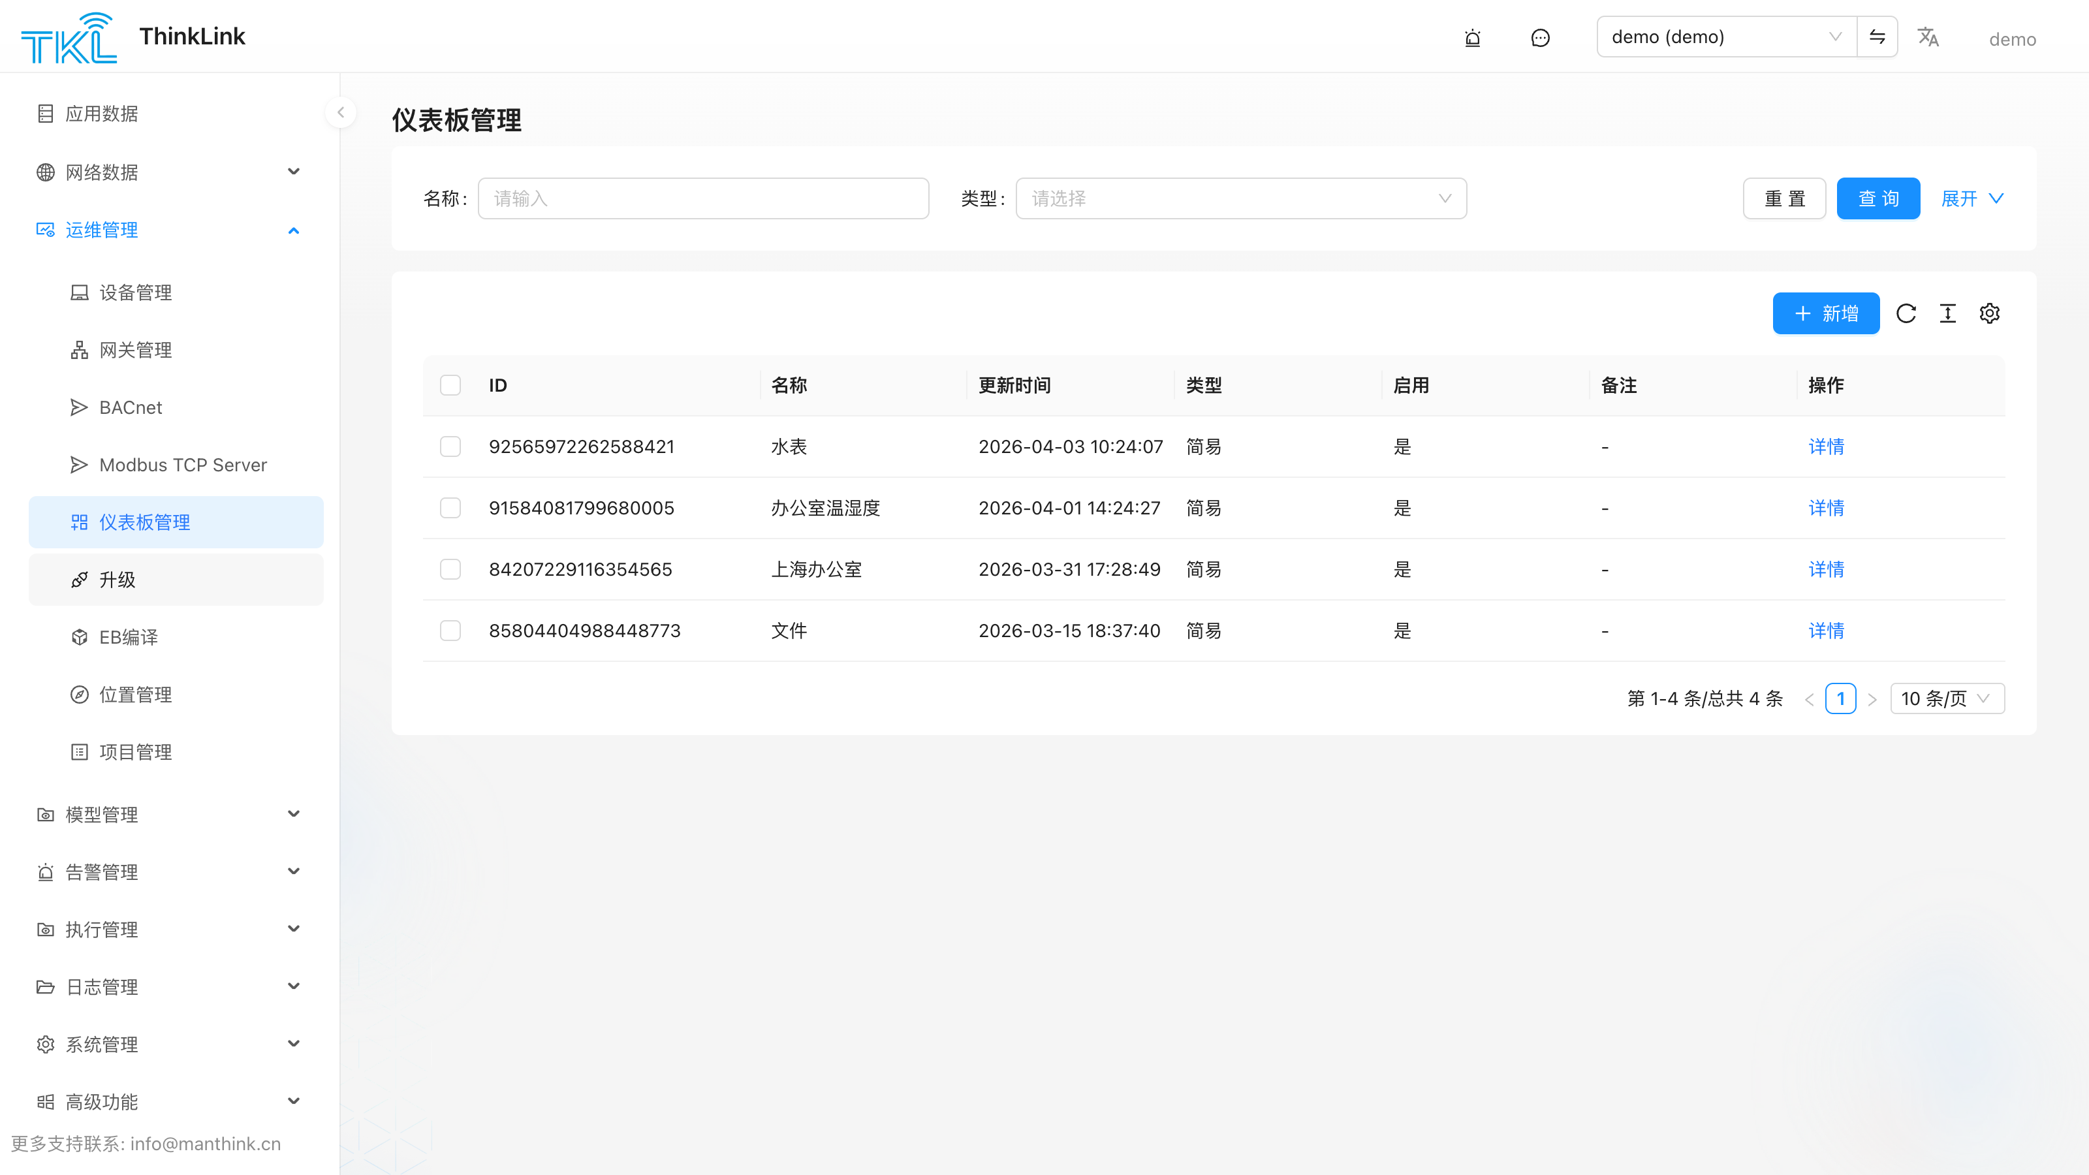The image size is (2089, 1175).
Task: Click the 升级 rocket icon
Action: [80, 580]
